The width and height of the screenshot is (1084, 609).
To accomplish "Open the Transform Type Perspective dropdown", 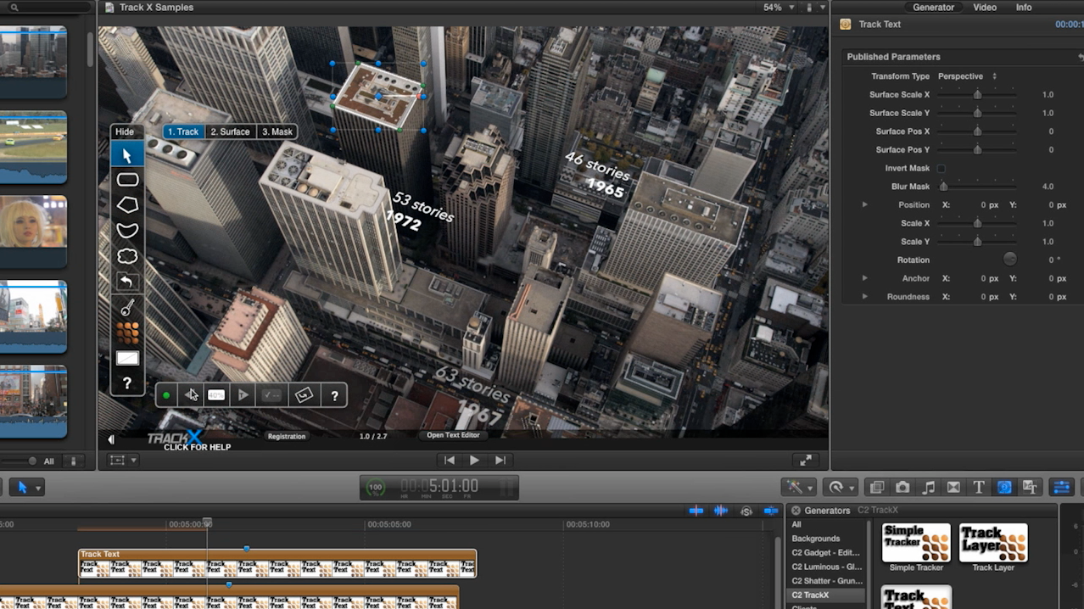I will 967,76.
